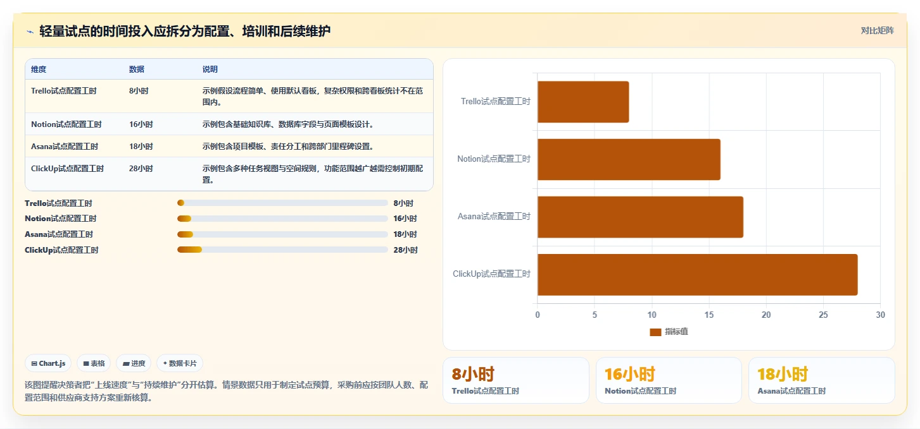
Task: Click the 说明 table column header
Action: coord(210,69)
